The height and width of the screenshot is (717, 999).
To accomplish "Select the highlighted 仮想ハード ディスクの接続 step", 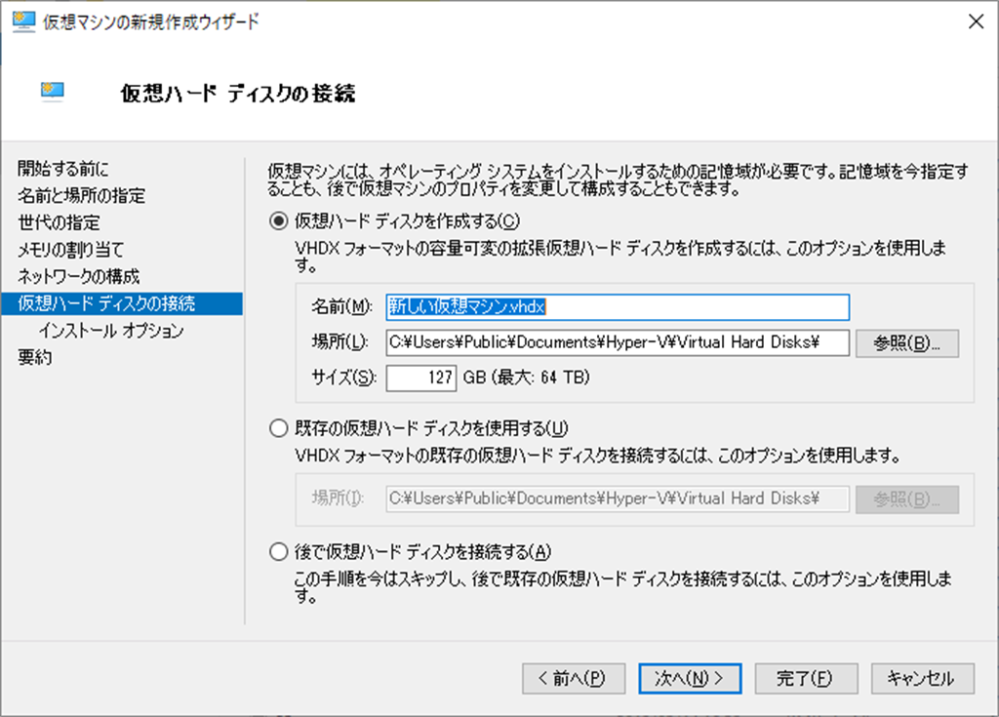I will tap(105, 303).
